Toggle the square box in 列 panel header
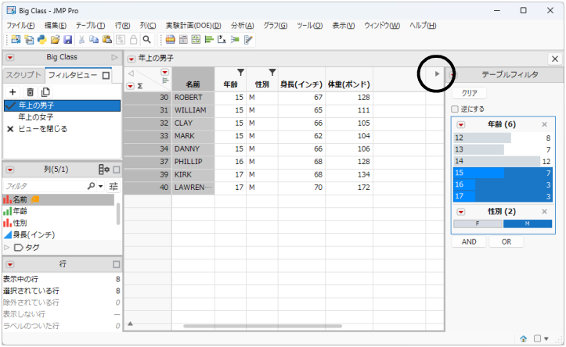The width and height of the screenshot is (566, 347). pos(116,170)
